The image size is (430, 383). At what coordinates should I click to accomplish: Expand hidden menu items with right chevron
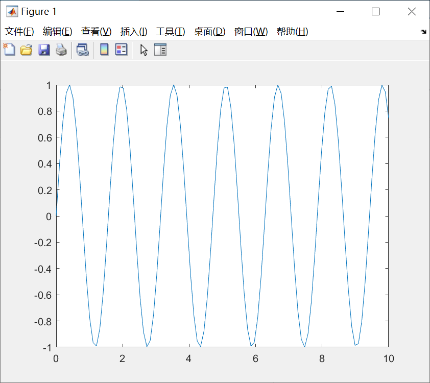pyautogui.click(x=423, y=31)
